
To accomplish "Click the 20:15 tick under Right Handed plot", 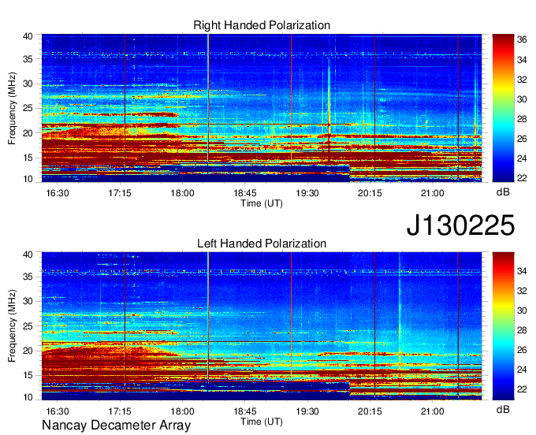I will (x=370, y=193).
